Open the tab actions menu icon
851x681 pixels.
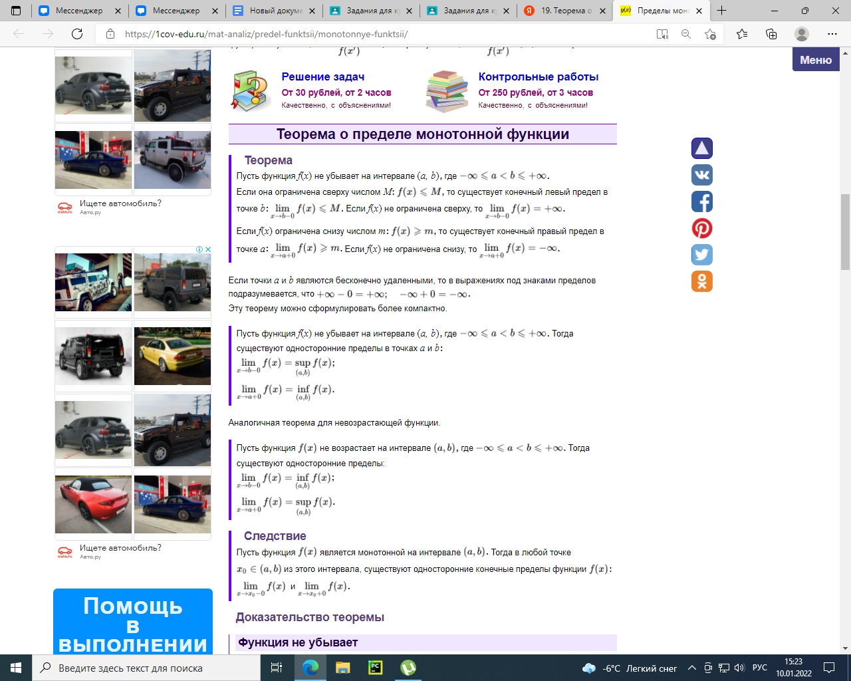pos(17,11)
